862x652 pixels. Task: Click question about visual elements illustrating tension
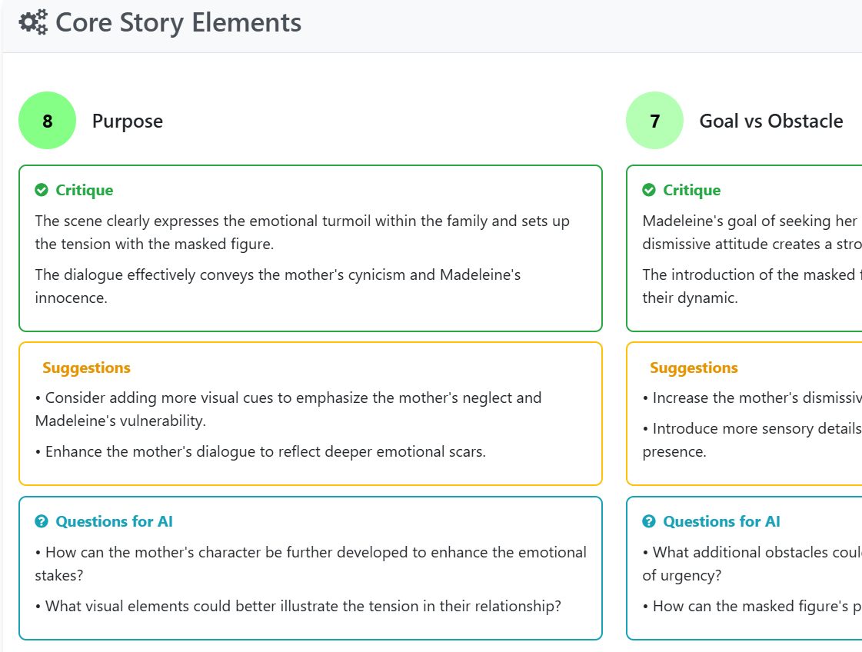[298, 607]
